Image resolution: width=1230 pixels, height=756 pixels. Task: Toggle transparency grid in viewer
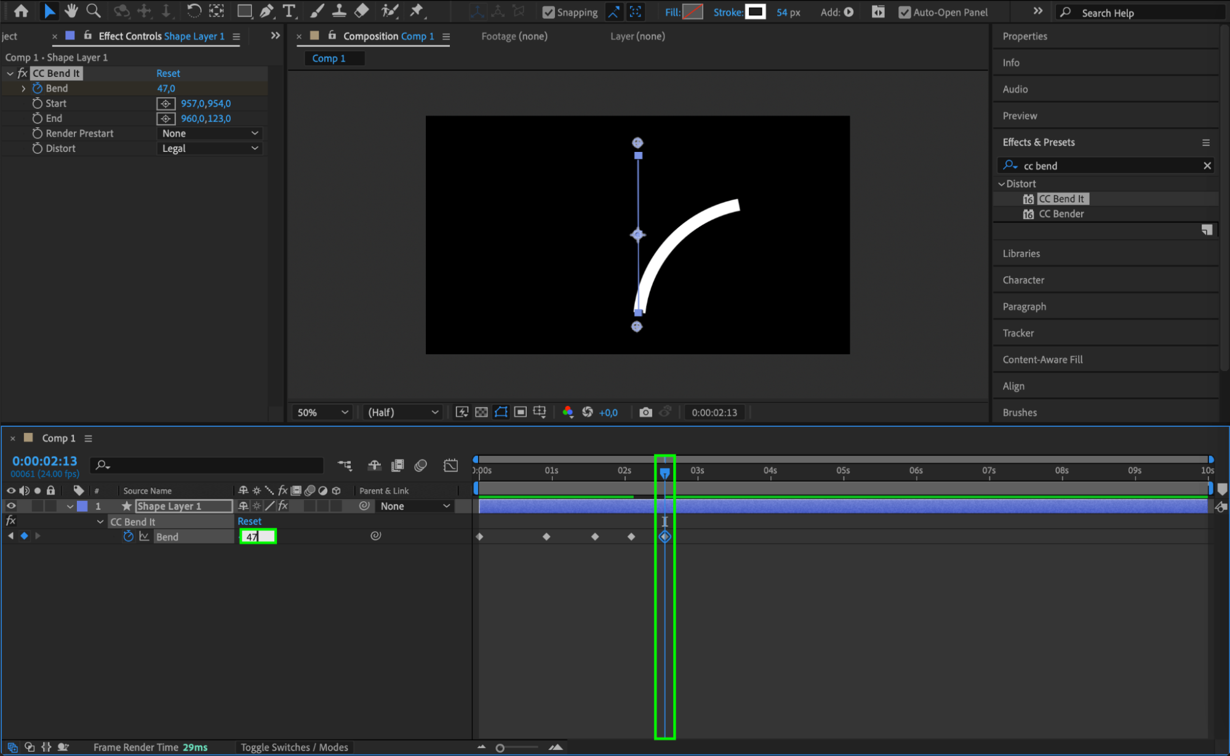coord(482,412)
